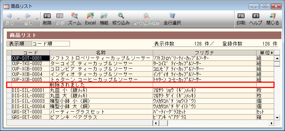Select the code cell DIS-SIL-00001
285x131 pixels.
click(31, 90)
